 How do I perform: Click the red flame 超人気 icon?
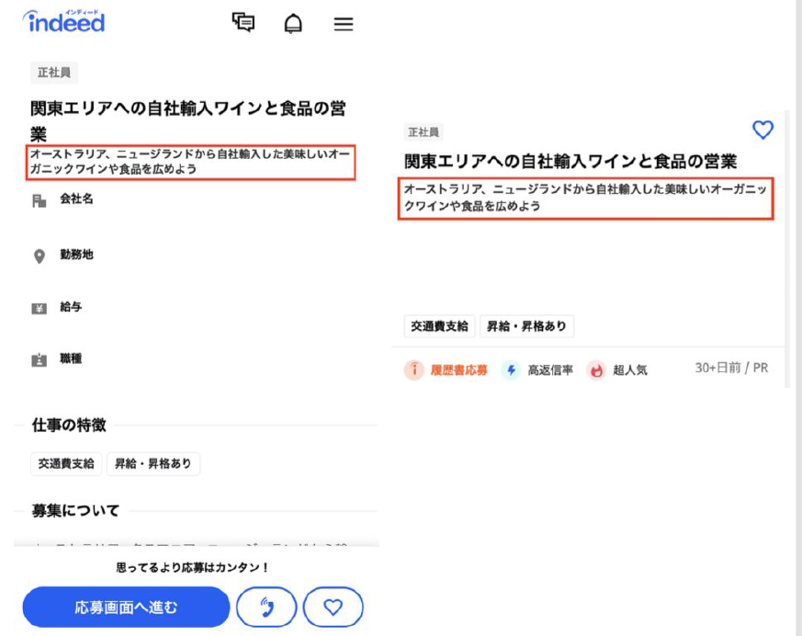(596, 369)
